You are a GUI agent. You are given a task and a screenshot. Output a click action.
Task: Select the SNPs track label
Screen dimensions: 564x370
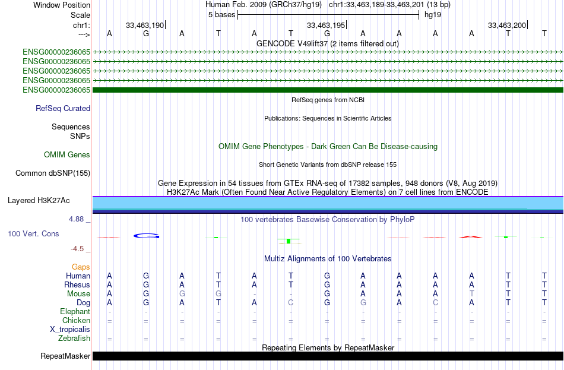[80, 136]
